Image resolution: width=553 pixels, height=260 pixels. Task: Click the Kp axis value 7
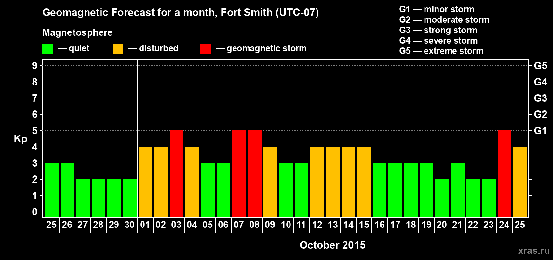34,98
